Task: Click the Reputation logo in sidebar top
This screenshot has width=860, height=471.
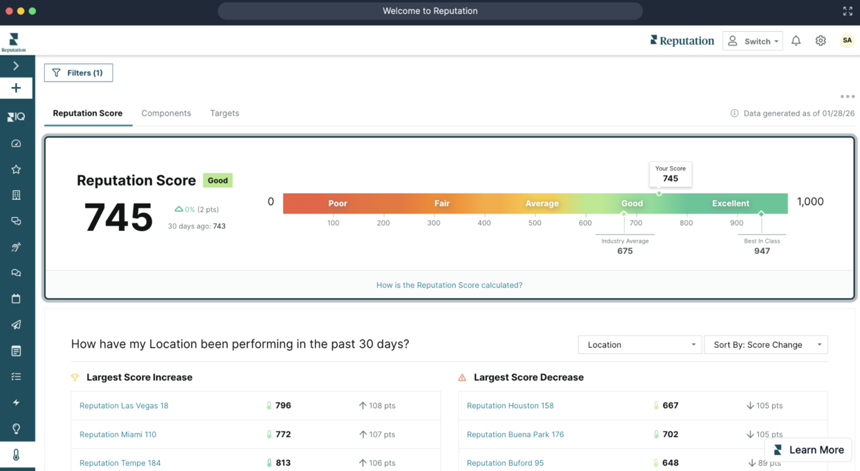Action: pos(13,41)
